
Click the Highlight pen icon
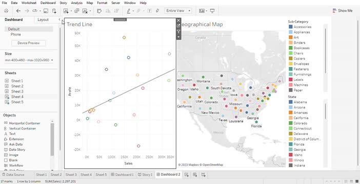pyautogui.click(x=129, y=11)
